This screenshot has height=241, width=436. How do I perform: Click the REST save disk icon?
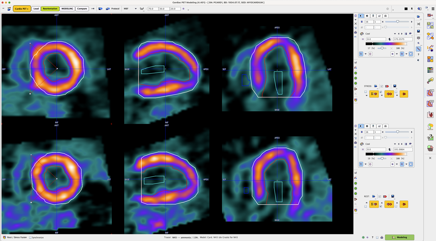coord(393,196)
